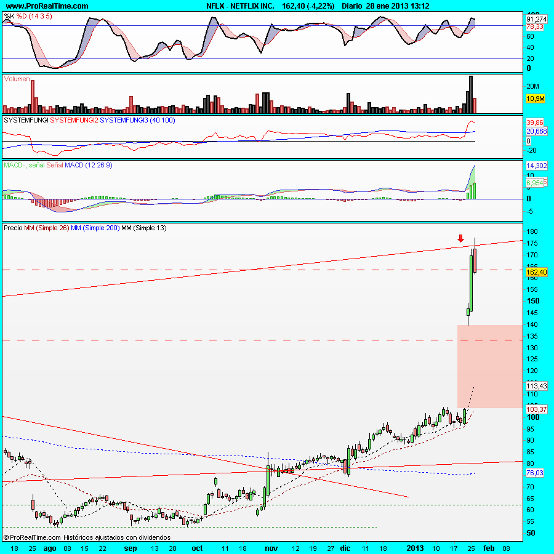Click the 6,954 MACD histogram value box
The width and height of the screenshot is (554, 554).
535,183
